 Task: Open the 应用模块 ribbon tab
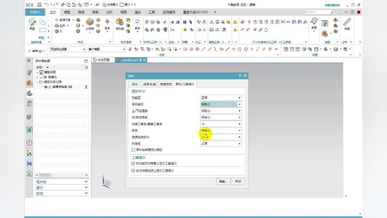click(x=169, y=12)
